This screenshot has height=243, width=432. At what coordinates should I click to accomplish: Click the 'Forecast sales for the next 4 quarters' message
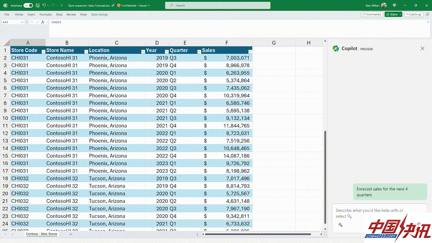tap(390, 192)
